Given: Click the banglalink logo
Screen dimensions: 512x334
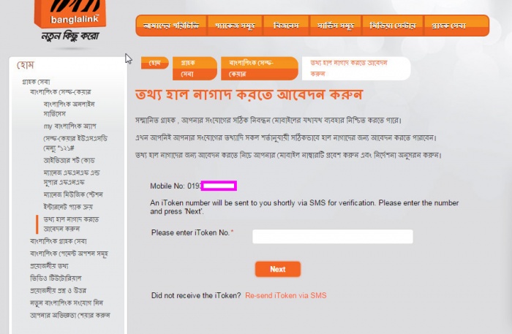Looking at the screenshot, I should (70, 14).
